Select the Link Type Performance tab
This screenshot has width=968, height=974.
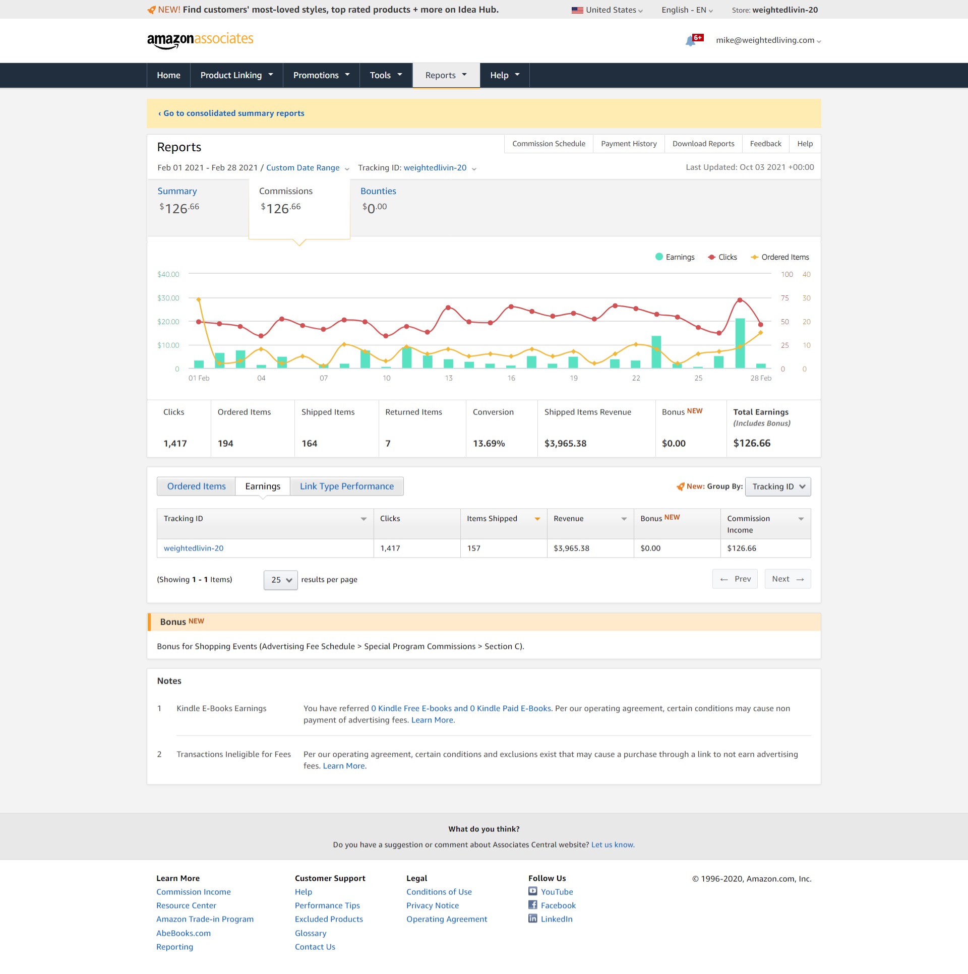click(347, 486)
